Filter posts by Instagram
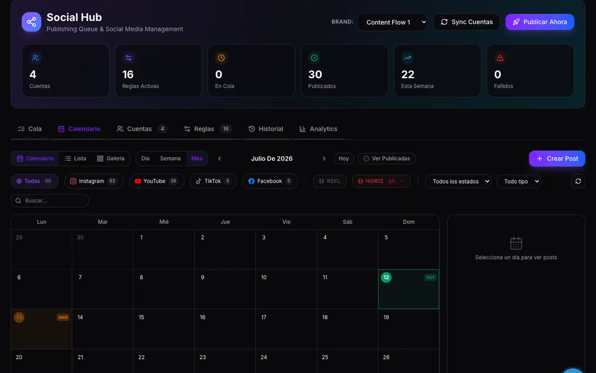This screenshot has height=373, width=596. (94, 182)
